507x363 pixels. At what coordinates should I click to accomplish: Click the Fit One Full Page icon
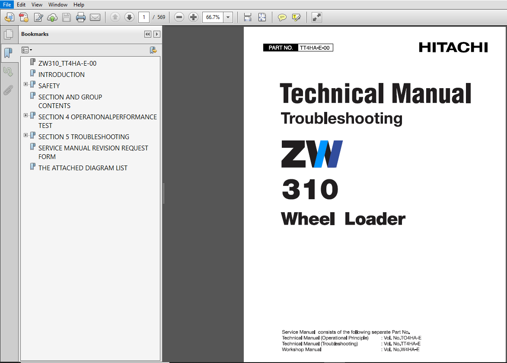(x=262, y=17)
